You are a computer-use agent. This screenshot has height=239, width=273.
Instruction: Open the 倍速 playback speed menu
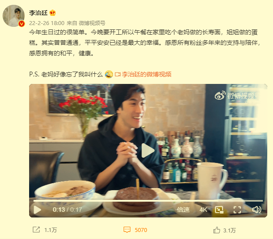183,210
